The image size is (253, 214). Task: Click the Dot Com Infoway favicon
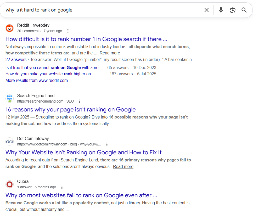10,142
